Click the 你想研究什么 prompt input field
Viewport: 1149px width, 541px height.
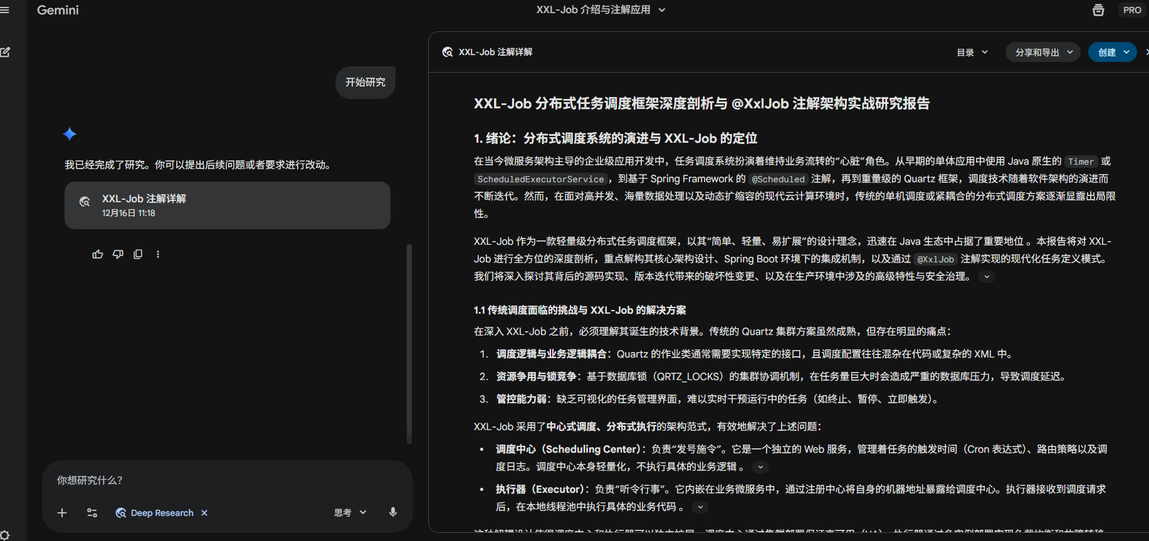(x=226, y=480)
